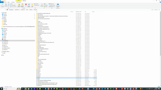161x90 pixels.
Task: Switch to the Giriş ribbon tab
Action: click(x=5, y=2)
